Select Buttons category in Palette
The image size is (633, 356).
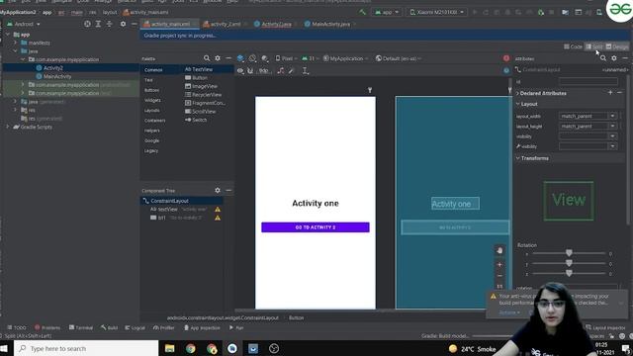coord(151,90)
